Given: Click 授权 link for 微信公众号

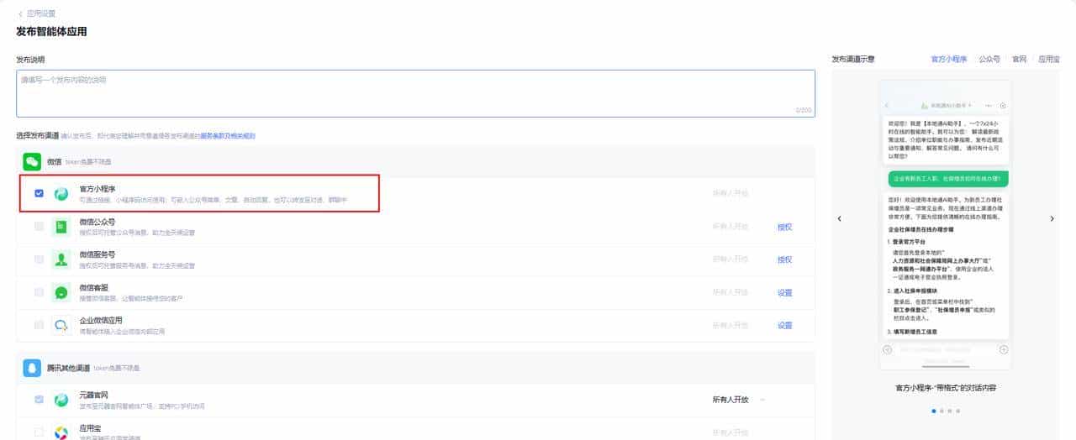Looking at the screenshot, I should [784, 227].
